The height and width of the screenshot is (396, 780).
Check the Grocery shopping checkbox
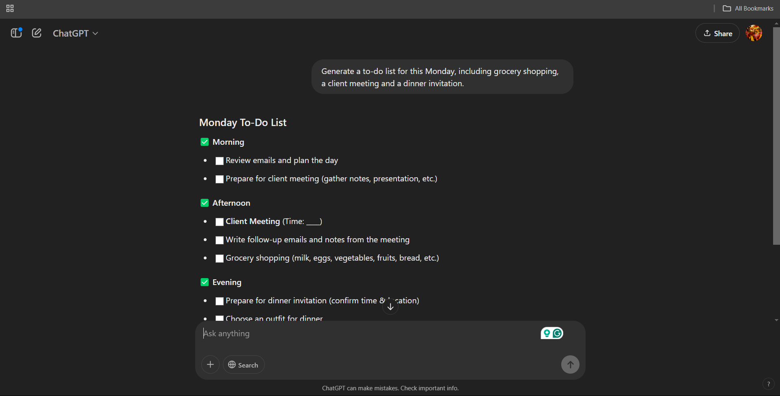pyautogui.click(x=219, y=258)
